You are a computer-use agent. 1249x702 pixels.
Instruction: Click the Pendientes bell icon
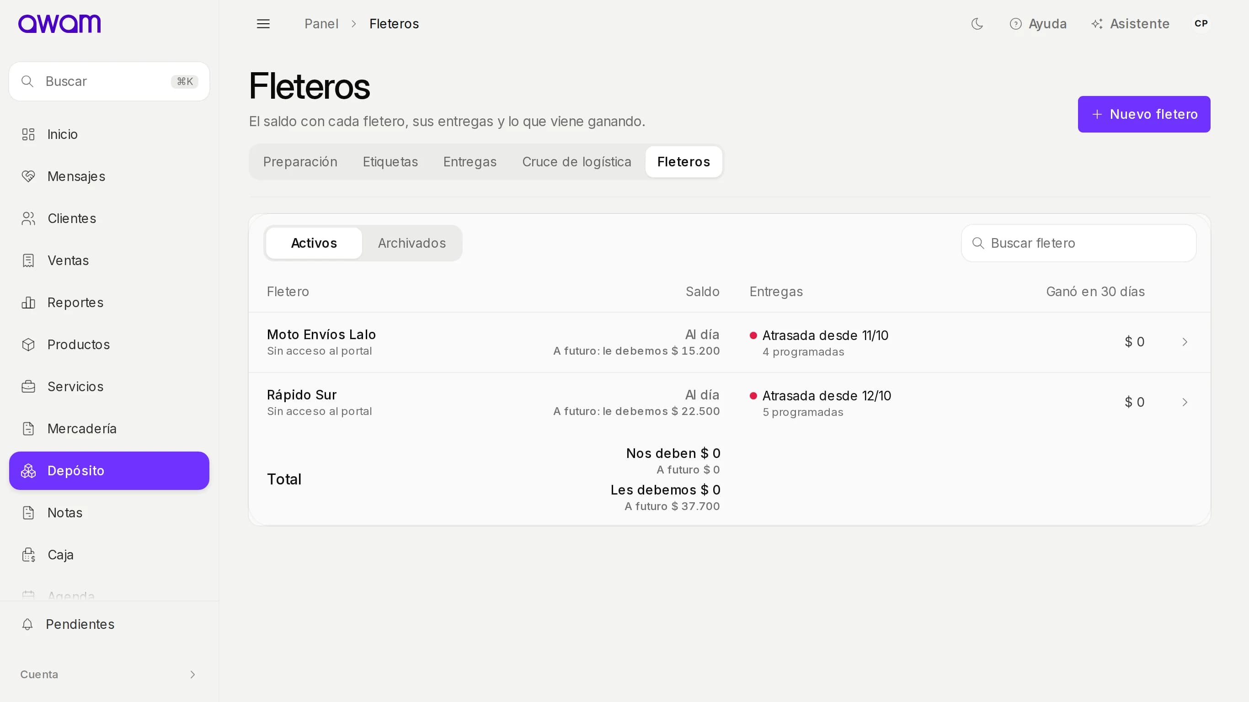pos(27,624)
